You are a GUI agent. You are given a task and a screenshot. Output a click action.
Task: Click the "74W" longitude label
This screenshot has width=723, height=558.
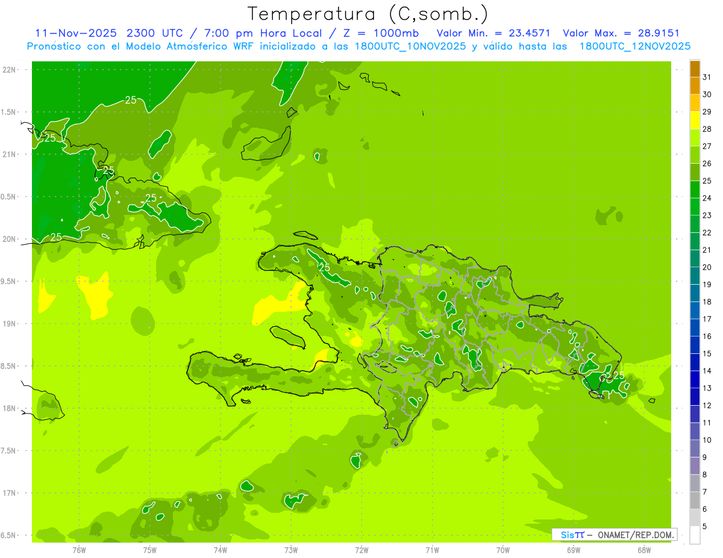click(221, 550)
